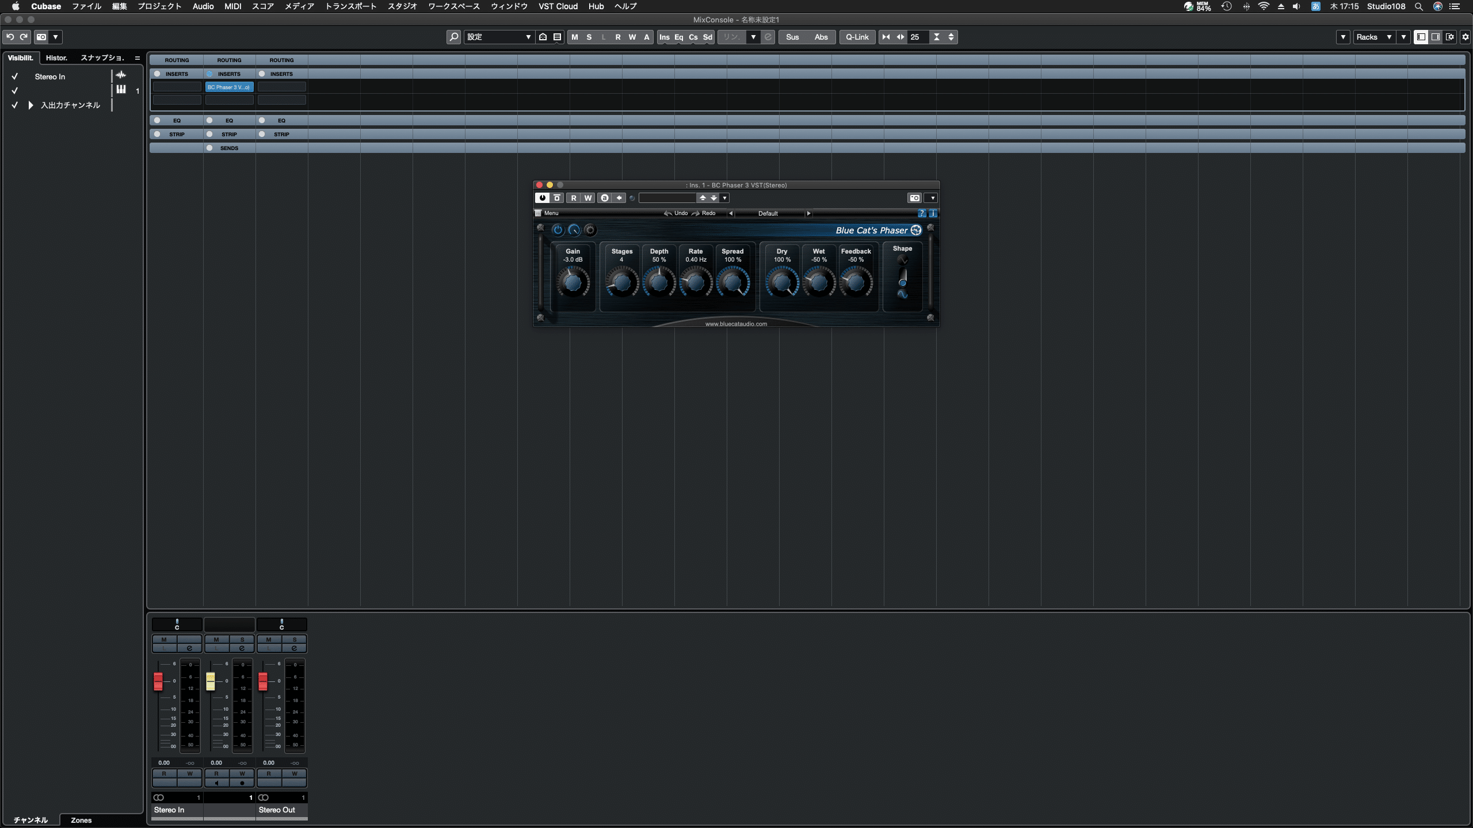Switch to the Histor. tab

pyautogui.click(x=56, y=57)
